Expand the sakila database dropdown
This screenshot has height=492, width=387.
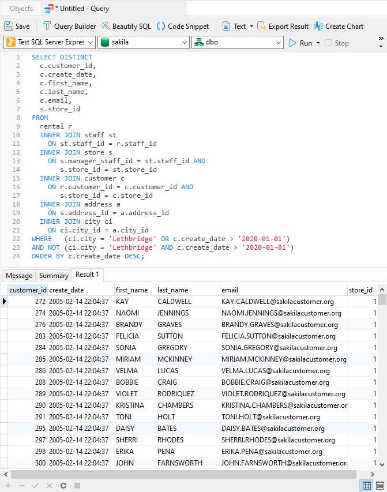click(143, 43)
